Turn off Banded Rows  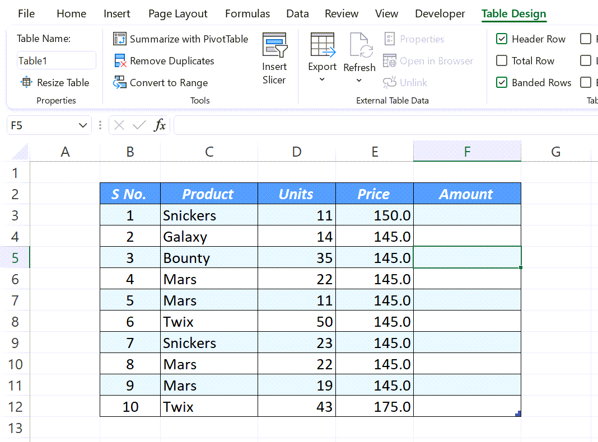501,82
